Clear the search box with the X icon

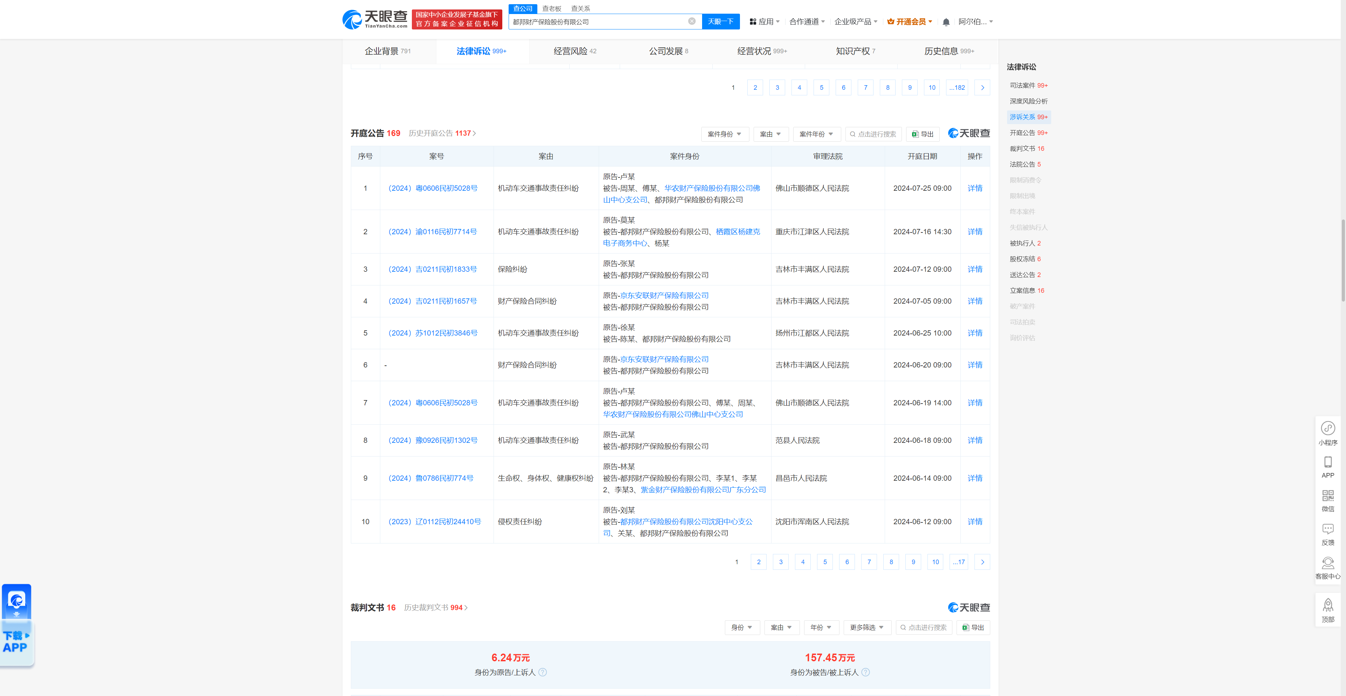692,21
